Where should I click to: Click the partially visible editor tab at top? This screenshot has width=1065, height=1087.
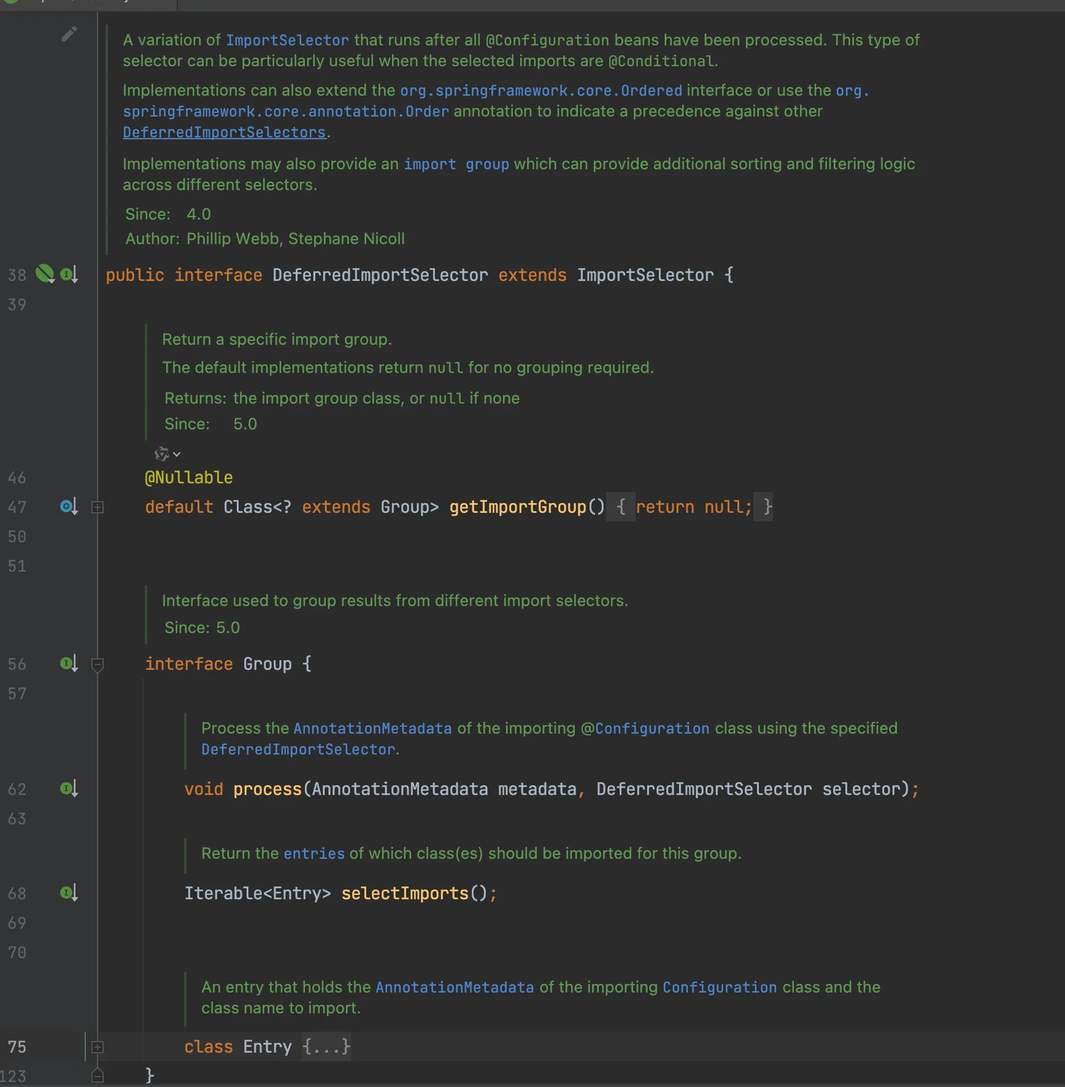tap(89, 4)
